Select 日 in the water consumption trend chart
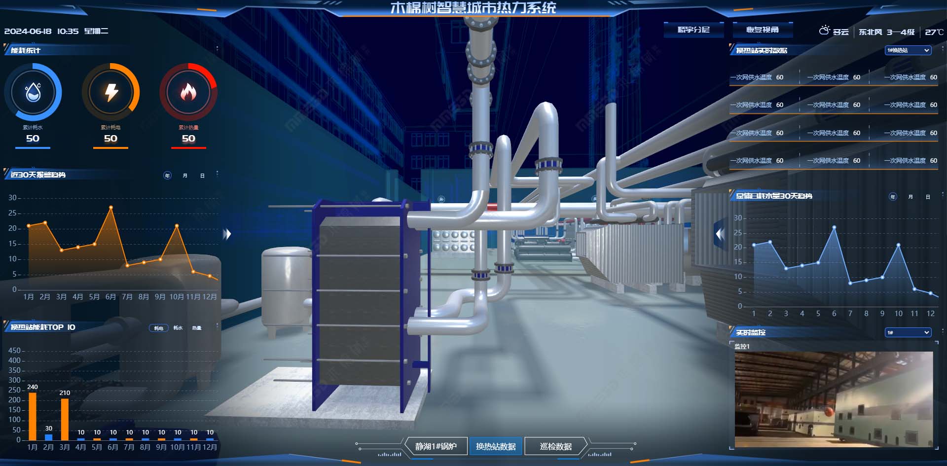Screen dimensions: 947x466 (928, 197)
